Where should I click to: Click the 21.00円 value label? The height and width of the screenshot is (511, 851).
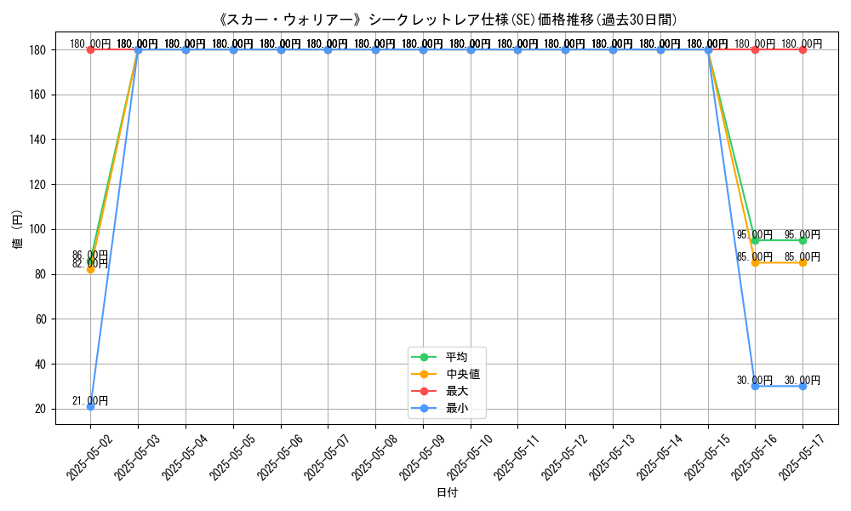coord(90,401)
